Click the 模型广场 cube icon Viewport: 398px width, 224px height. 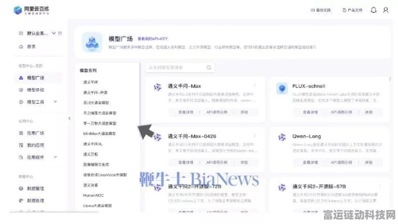pos(92,42)
